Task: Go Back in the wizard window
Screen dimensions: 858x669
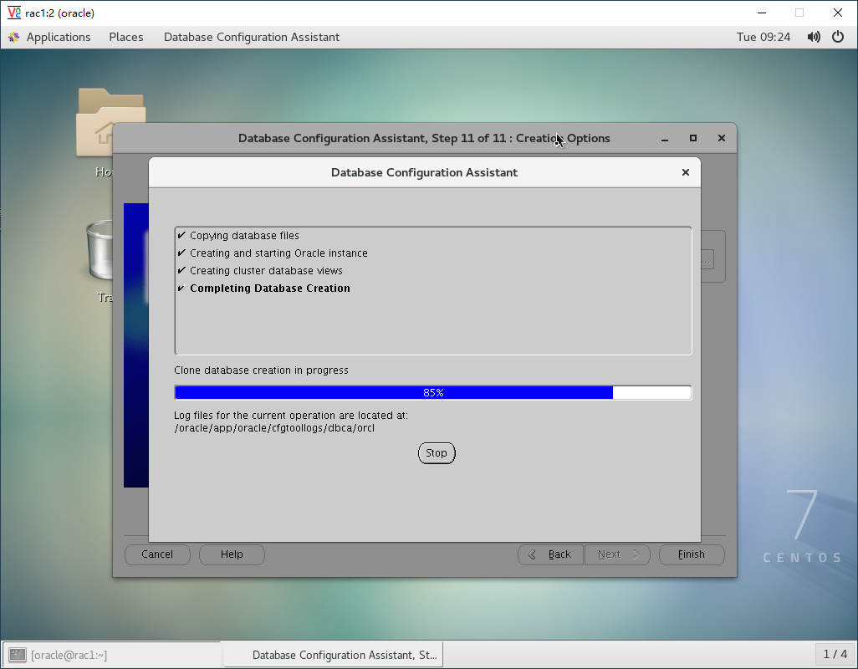Action: [550, 554]
